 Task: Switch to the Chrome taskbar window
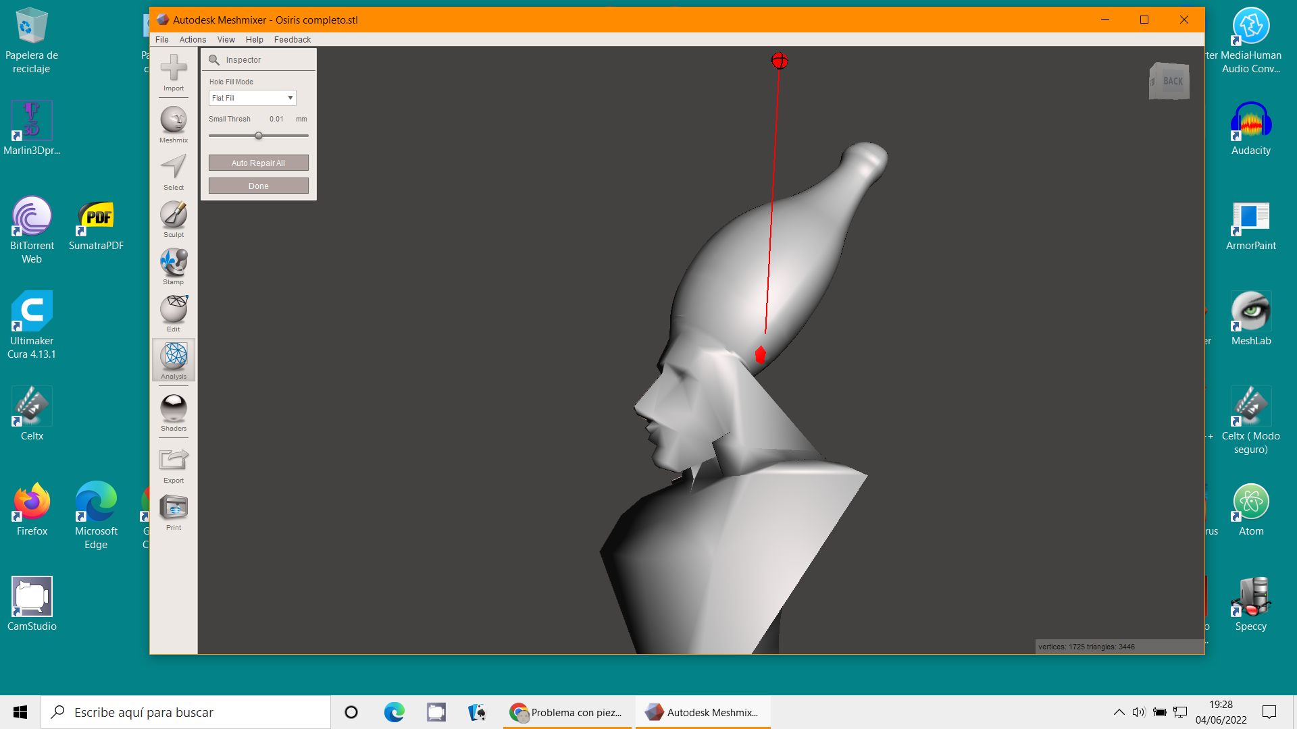567,712
